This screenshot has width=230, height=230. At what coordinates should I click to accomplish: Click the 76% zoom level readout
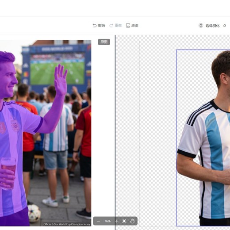[107, 221]
